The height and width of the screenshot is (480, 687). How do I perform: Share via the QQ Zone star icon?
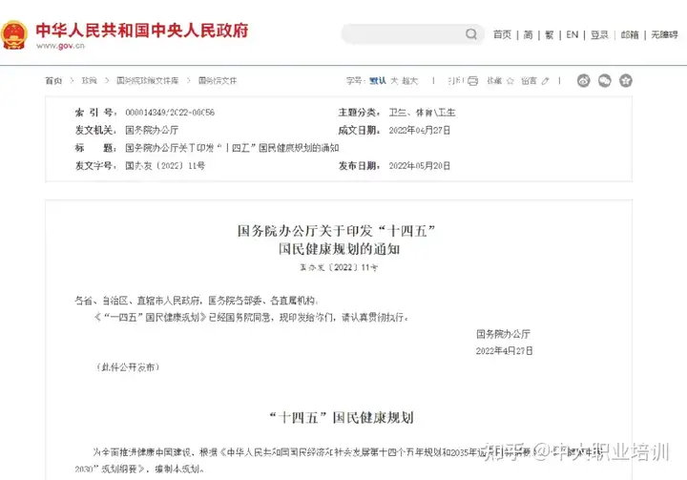[x=626, y=81]
